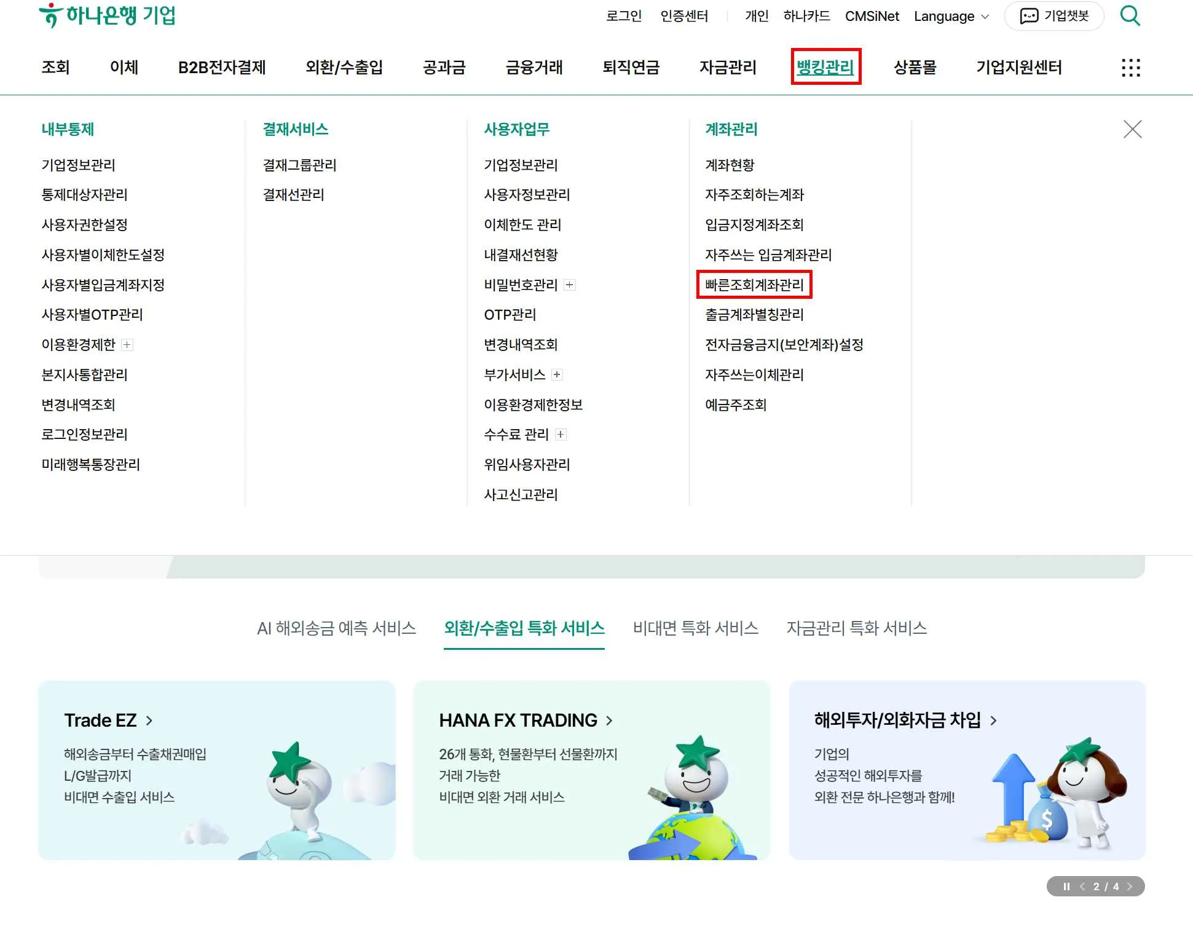
Task: Select the 뱅킹관리 top menu
Action: 825,67
